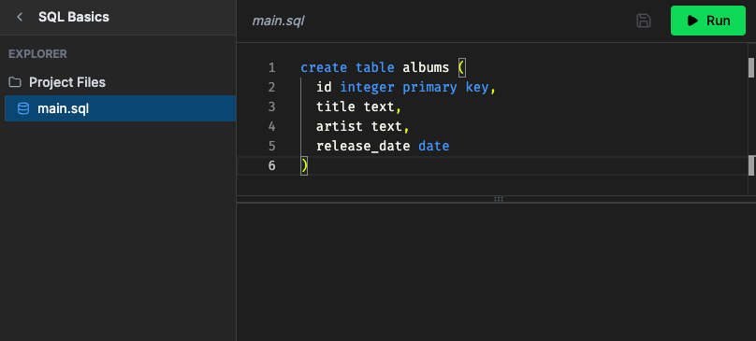
Task: Click line number 4 in the gutter
Action: pyautogui.click(x=272, y=127)
